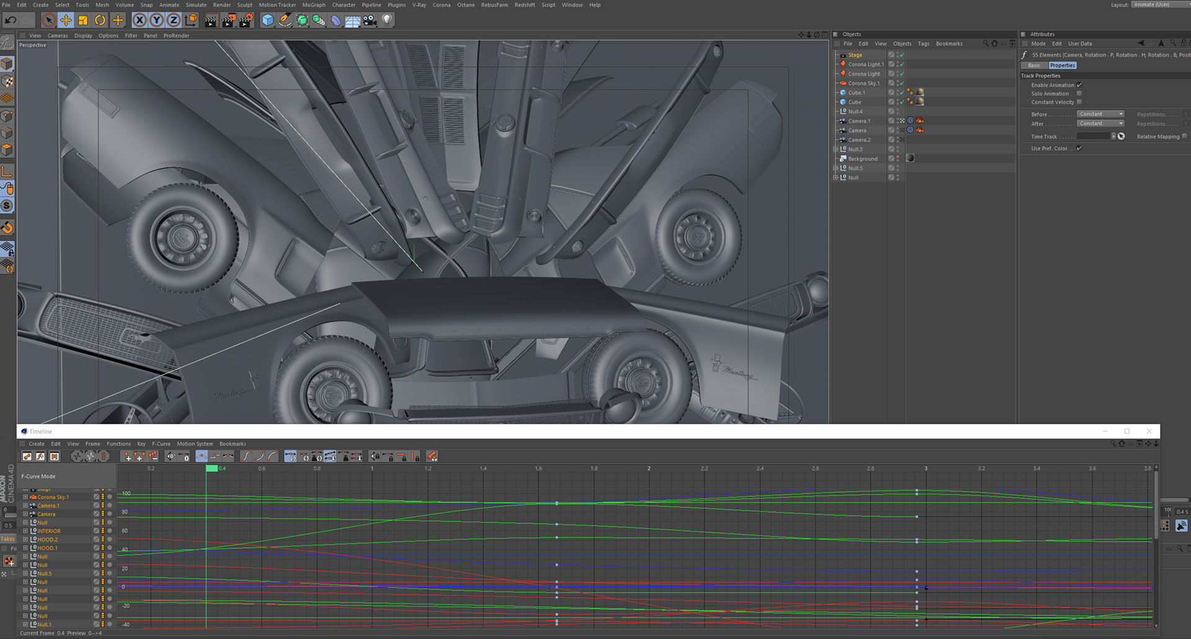Image resolution: width=1191 pixels, height=639 pixels.
Task: Select the Pen spline tool icon
Action: click(x=285, y=20)
